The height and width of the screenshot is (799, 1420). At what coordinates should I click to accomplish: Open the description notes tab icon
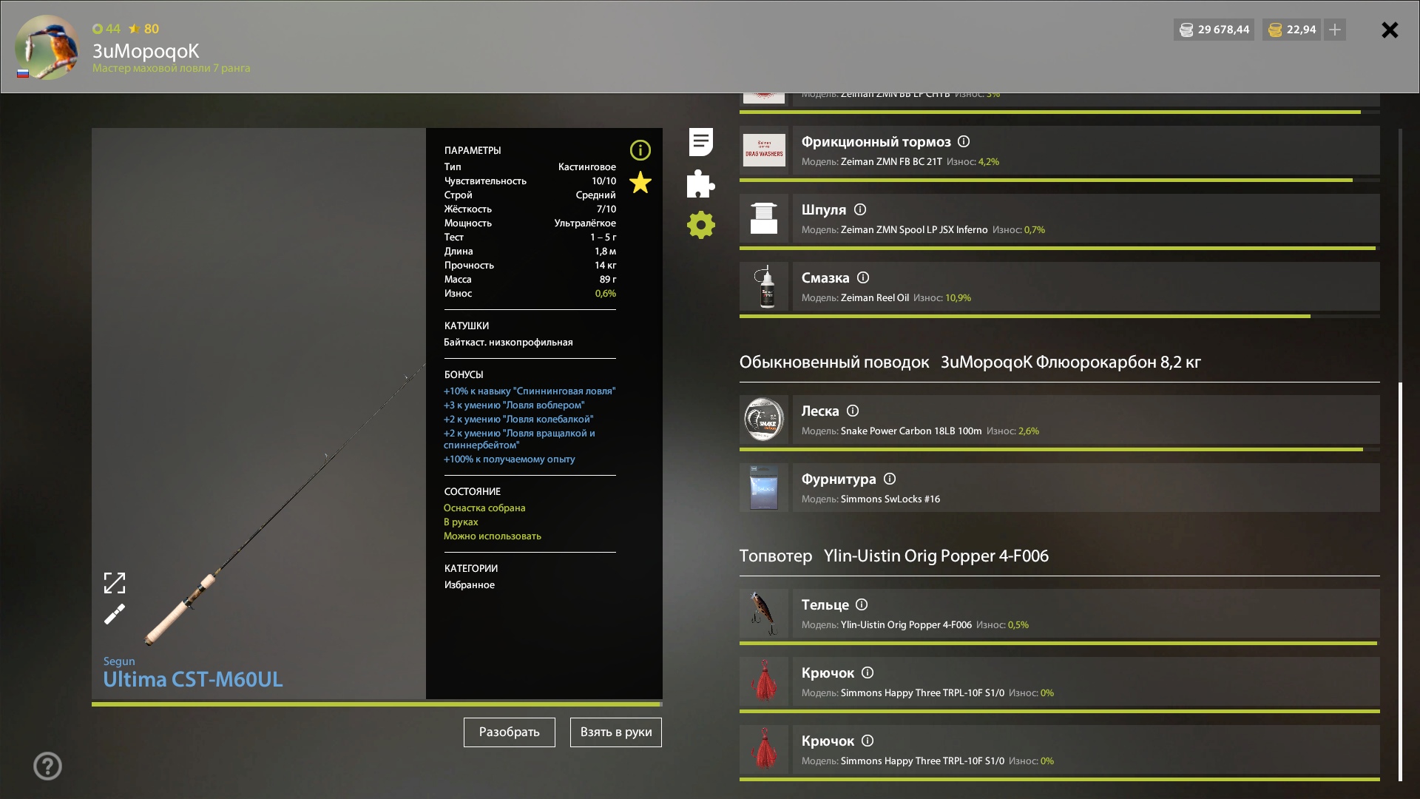tap(700, 142)
